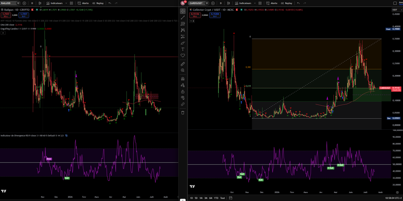Click the red SELL 0,15136 button

194,15
